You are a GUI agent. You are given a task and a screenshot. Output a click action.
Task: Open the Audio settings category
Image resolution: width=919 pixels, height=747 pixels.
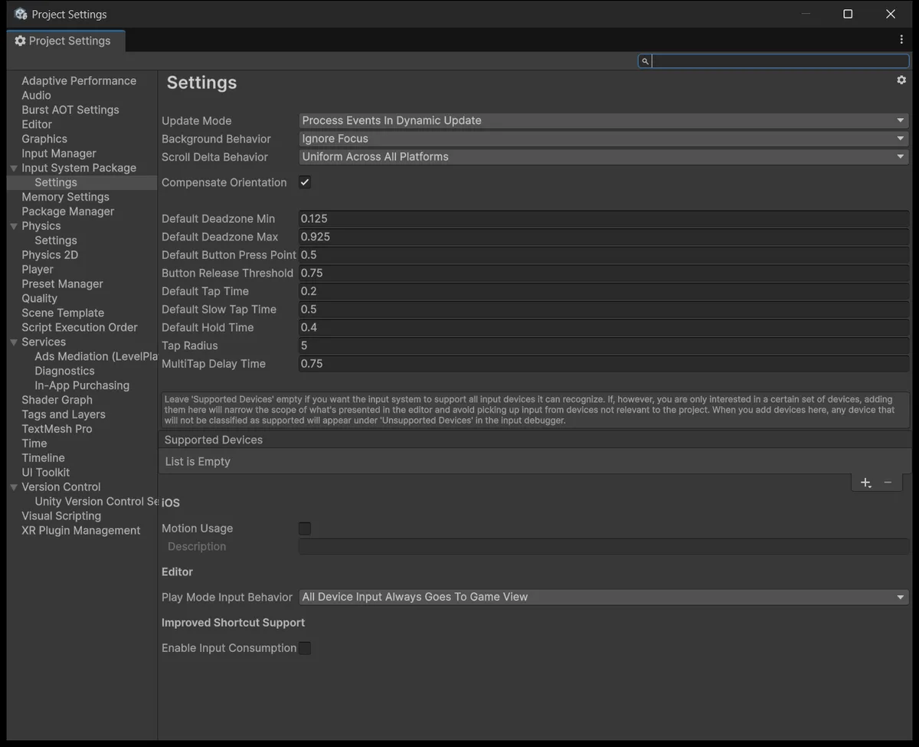(x=36, y=95)
